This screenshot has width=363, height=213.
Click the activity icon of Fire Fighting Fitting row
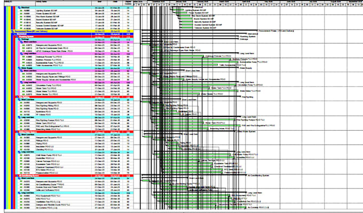pyautogui.click(x=21, y=106)
